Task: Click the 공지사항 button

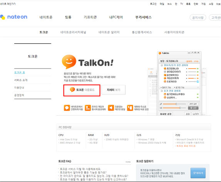Action: 198,18
